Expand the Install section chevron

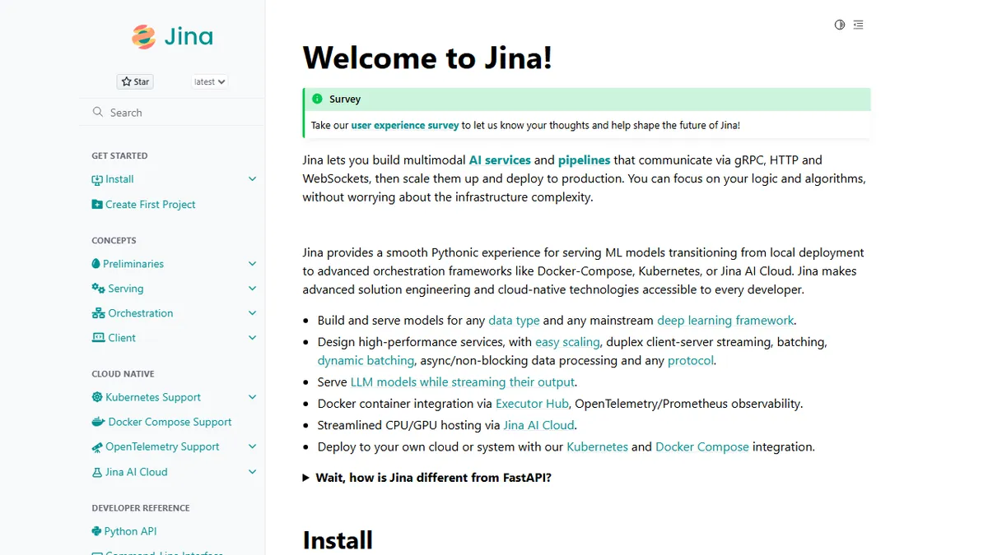coord(252,179)
